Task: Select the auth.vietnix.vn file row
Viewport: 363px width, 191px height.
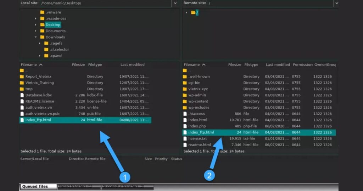Action: (x=85, y=108)
